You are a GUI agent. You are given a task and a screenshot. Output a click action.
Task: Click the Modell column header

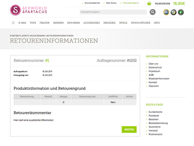(48, 97)
